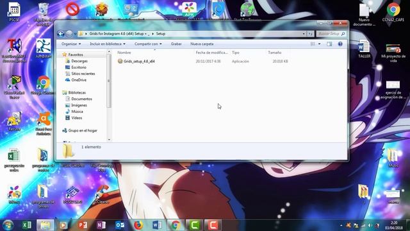Open Excel from the taskbar
The image size is (410, 231).
coord(27,225)
